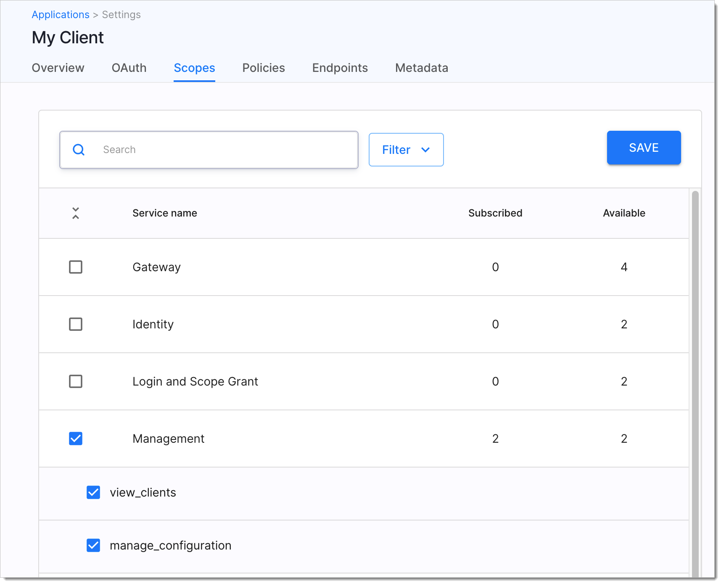Follow the Applications breadcrumb link

tap(61, 15)
